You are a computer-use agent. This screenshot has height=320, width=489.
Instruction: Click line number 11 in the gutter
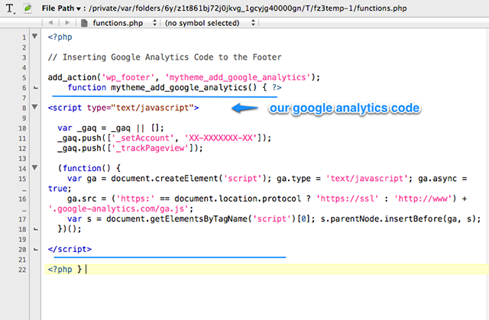[22, 138]
